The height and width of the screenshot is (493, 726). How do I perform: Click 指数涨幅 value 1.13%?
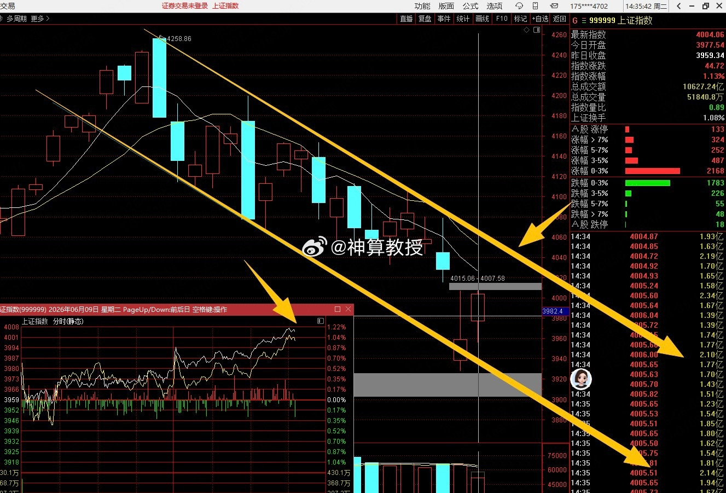[x=713, y=76]
